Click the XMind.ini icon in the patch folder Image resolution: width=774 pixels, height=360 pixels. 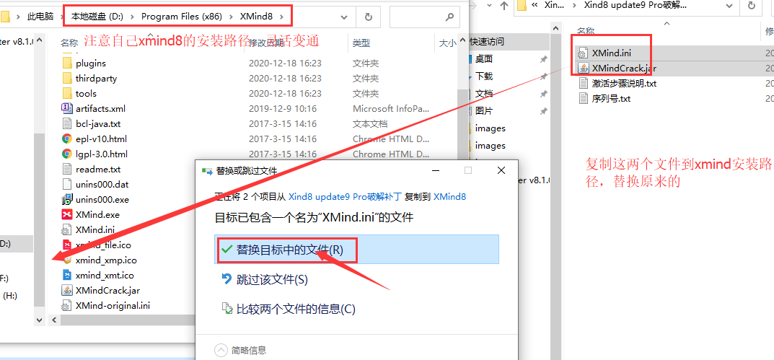(x=583, y=53)
